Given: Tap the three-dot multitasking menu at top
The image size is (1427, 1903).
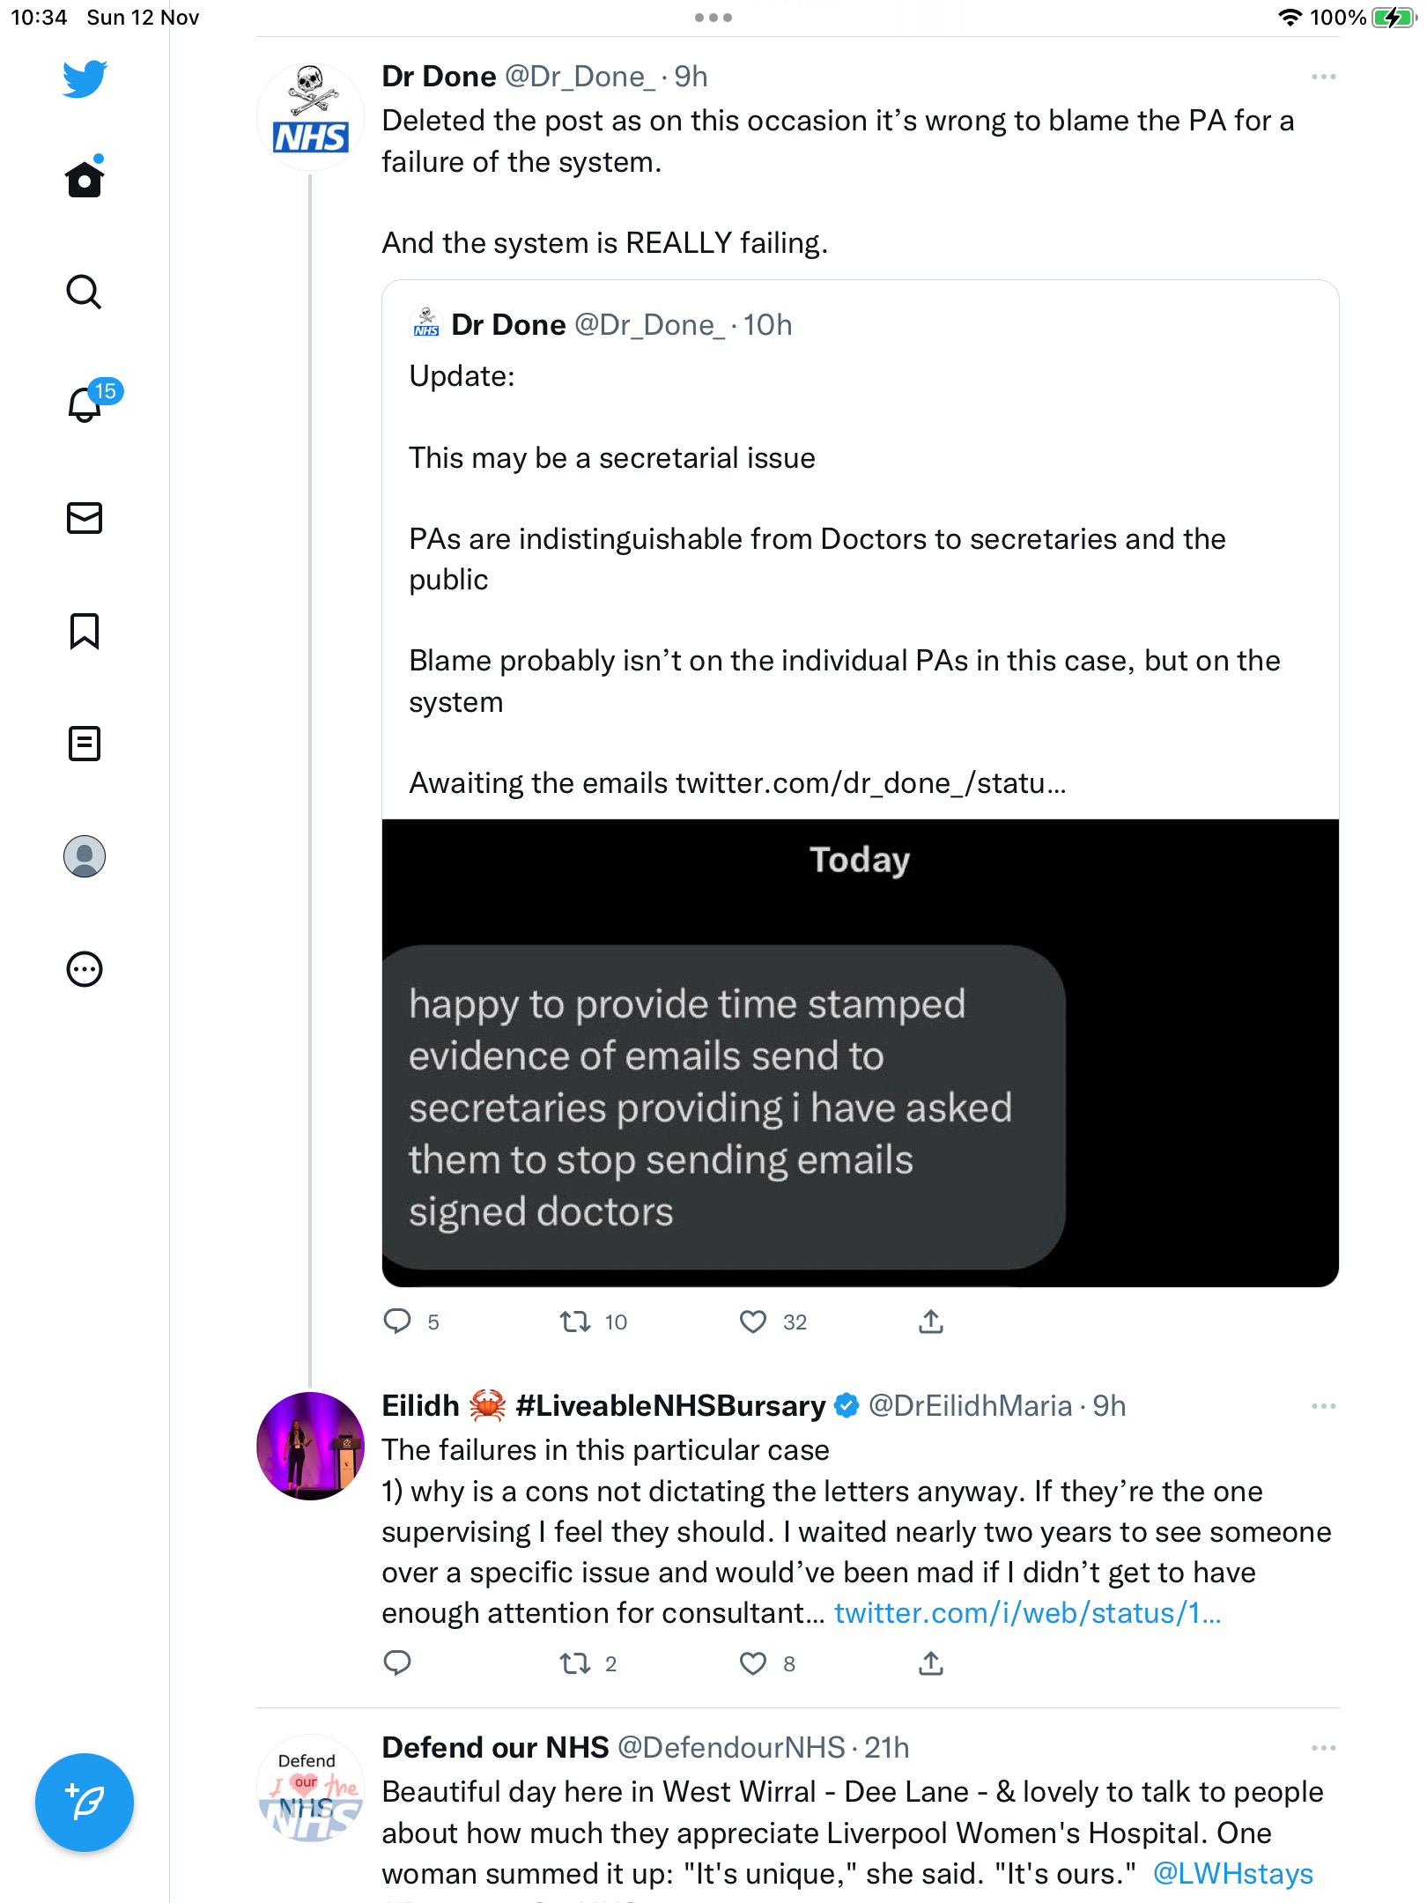Looking at the screenshot, I should (713, 18).
